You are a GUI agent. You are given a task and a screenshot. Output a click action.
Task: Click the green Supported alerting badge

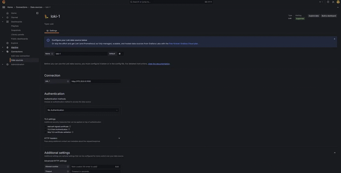click(300, 19)
